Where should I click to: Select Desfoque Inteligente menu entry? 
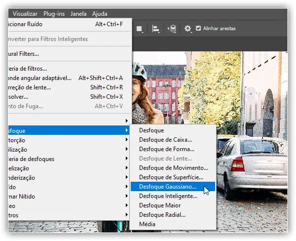coord(168,196)
